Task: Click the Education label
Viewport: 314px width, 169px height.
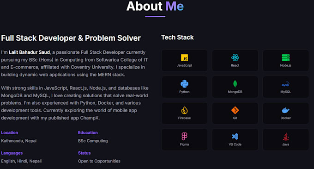Action: coord(88,133)
